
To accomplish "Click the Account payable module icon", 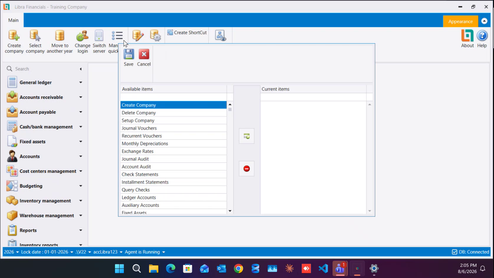I will pos(12,112).
